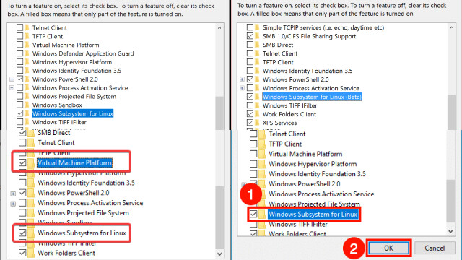
Task: Click folder icon beside XPS Services
Action: (257, 123)
